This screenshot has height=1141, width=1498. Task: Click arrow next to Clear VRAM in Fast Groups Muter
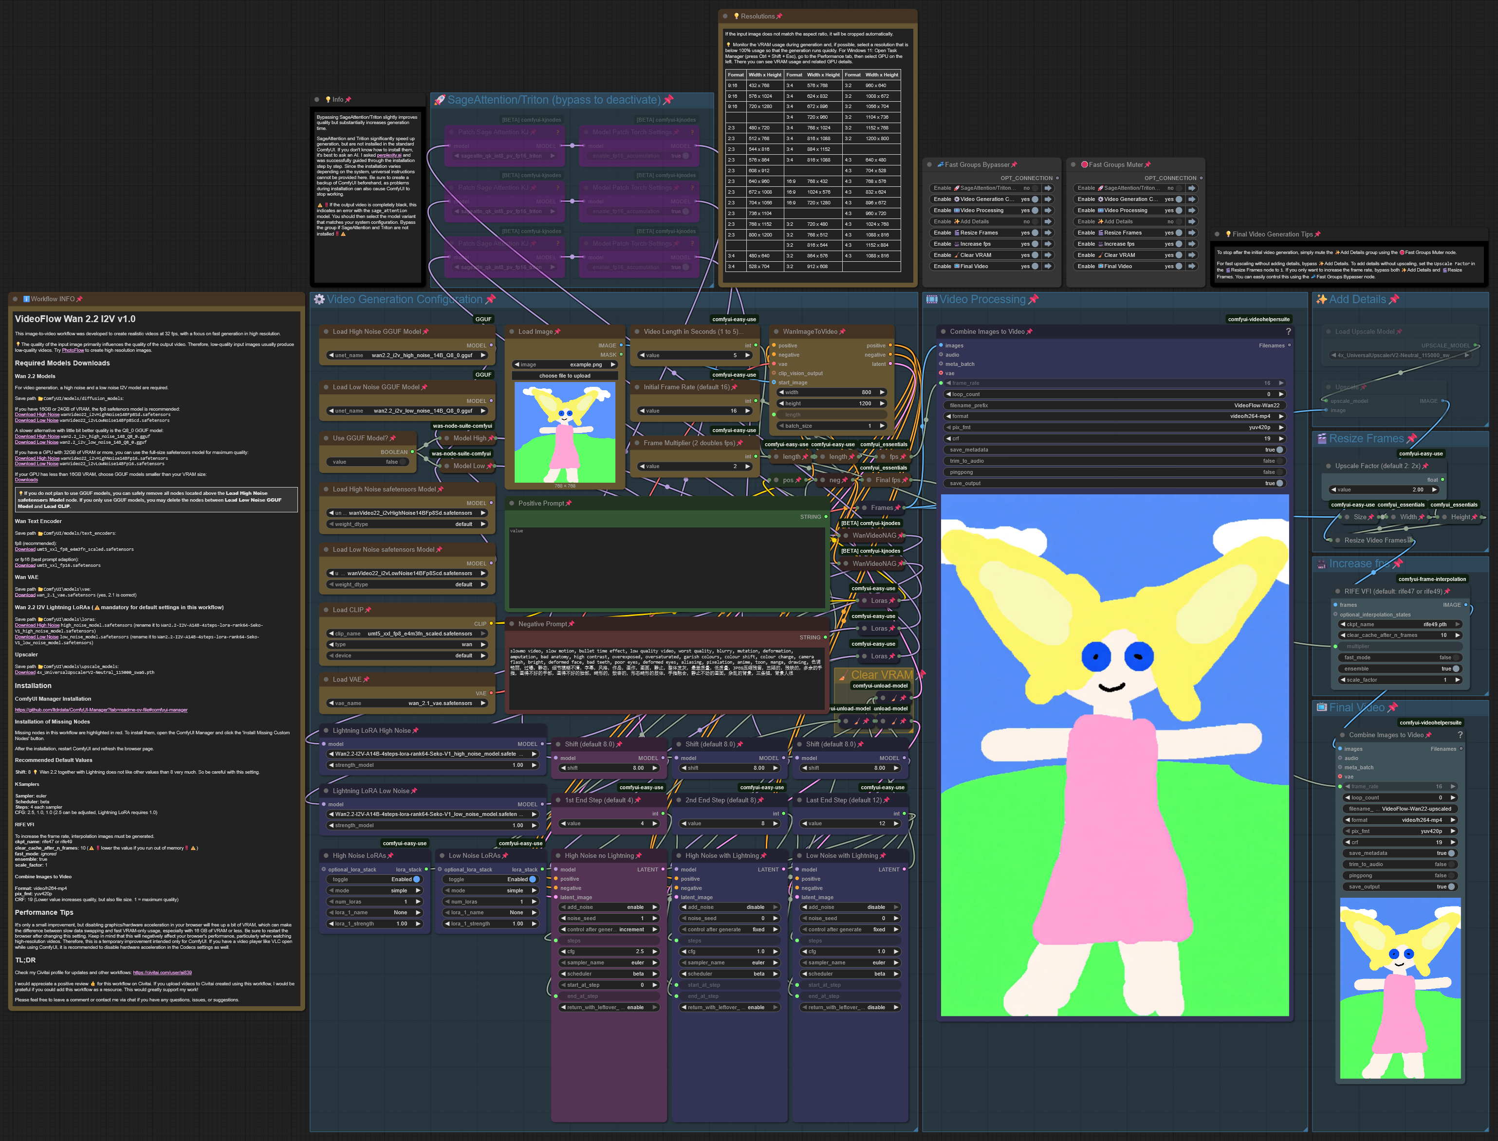click(1192, 255)
